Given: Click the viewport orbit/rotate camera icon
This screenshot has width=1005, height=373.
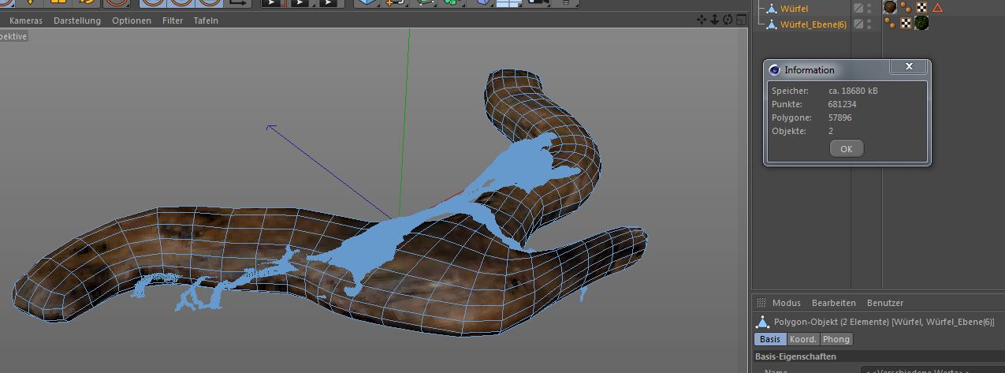Looking at the screenshot, I should [728, 20].
